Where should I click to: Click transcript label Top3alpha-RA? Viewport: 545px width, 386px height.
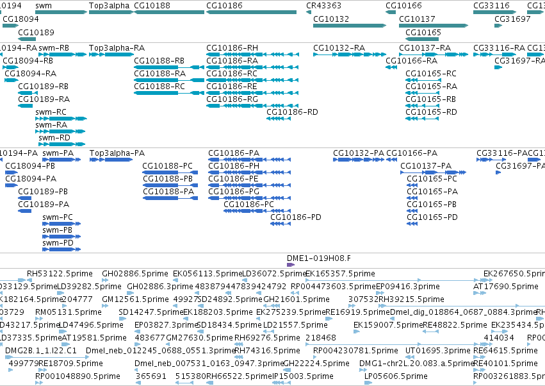[x=117, y=48]
